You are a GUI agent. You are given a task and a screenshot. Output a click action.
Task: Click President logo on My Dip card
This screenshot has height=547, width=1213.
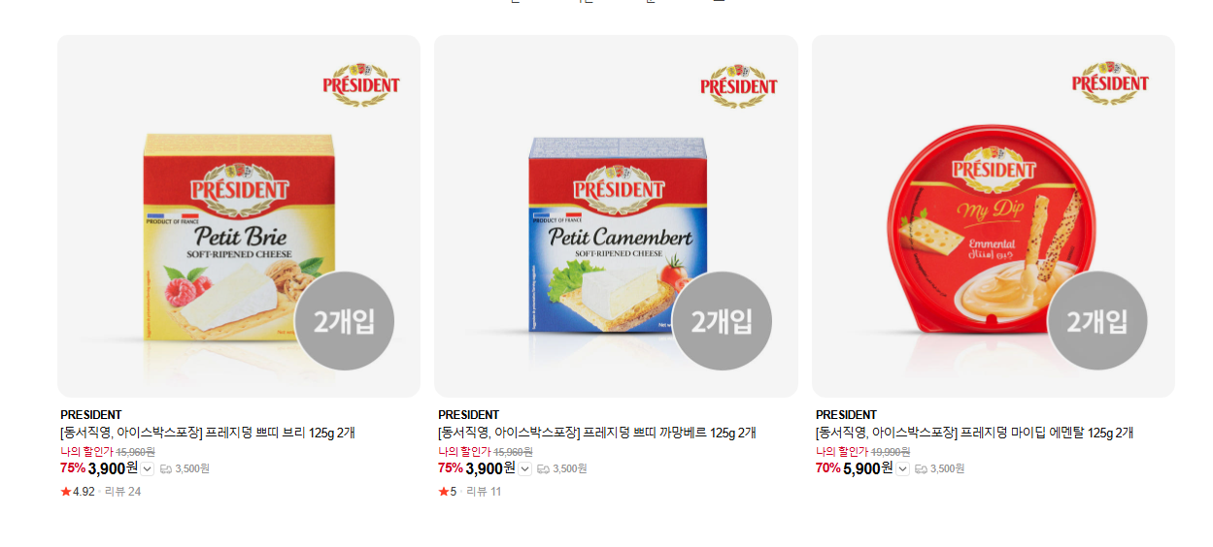[1110, 82]
